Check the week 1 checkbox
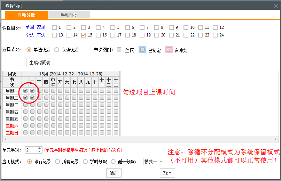Image resolution: width=281 pixels, height=181 pixels. (x=54, y=27)
